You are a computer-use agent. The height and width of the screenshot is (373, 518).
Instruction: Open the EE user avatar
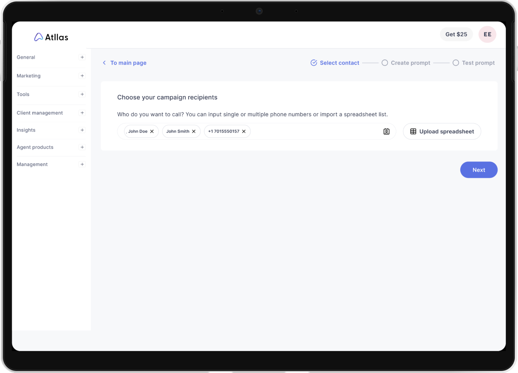click(487, 35)
